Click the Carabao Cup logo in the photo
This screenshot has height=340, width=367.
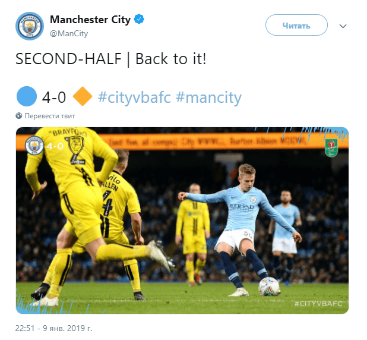click(x=331, y=147)
